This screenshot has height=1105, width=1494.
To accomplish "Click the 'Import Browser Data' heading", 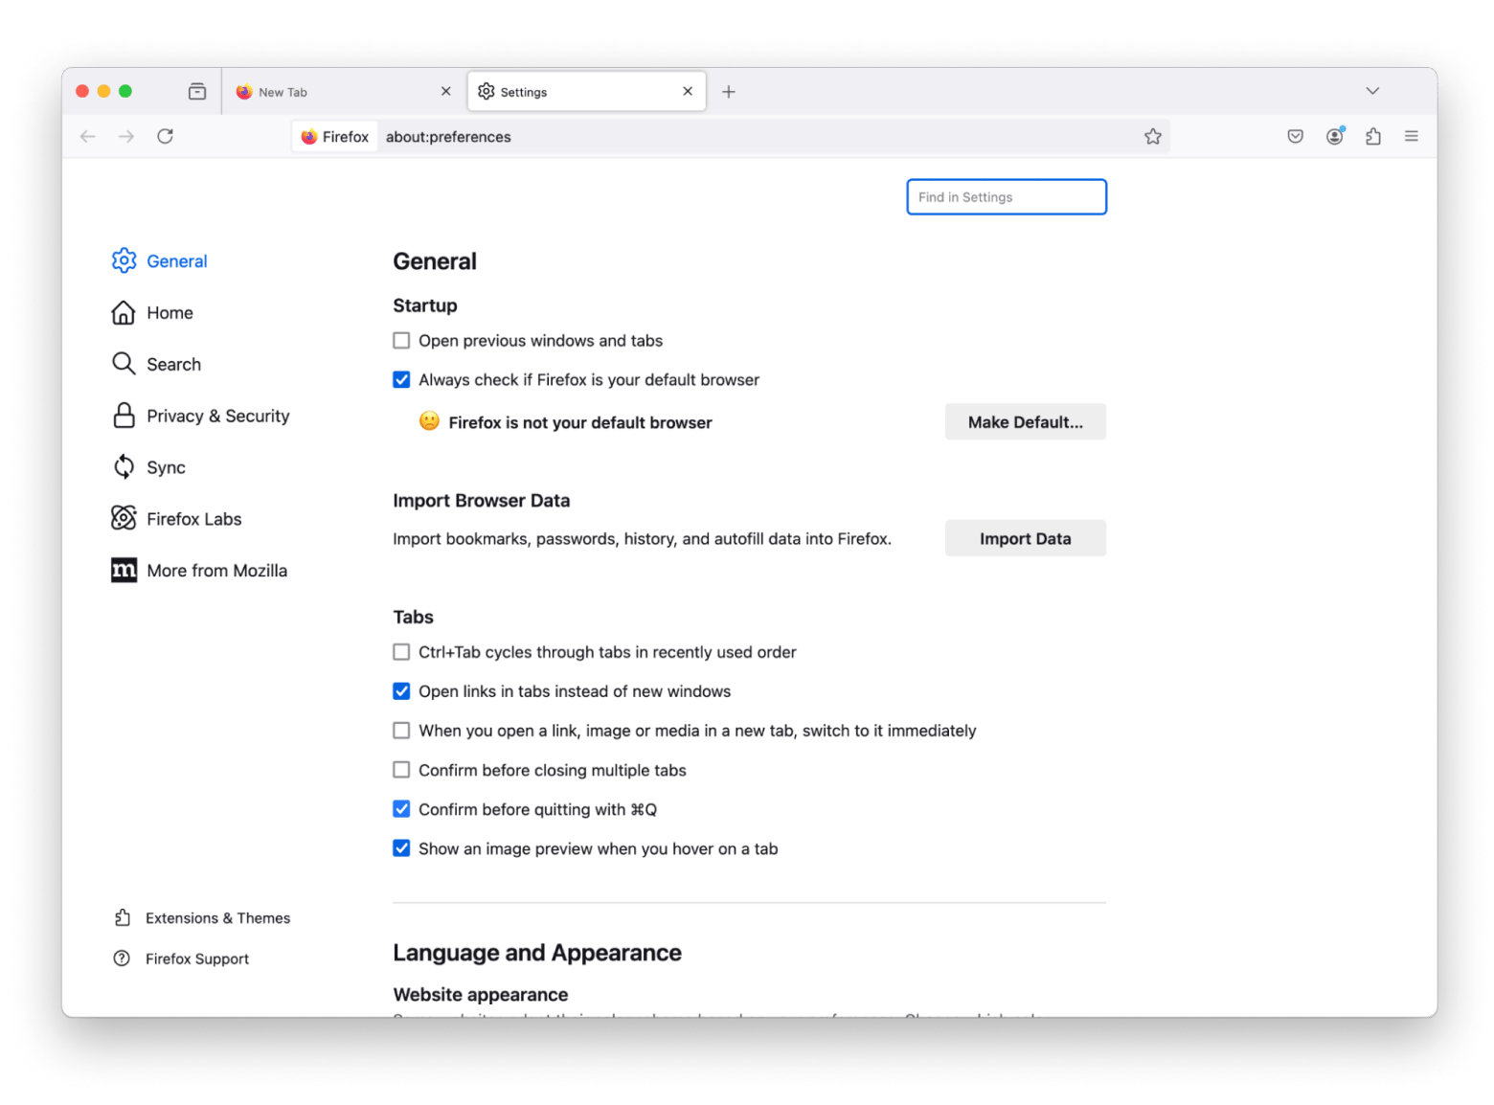I will [x=482, y=501].
